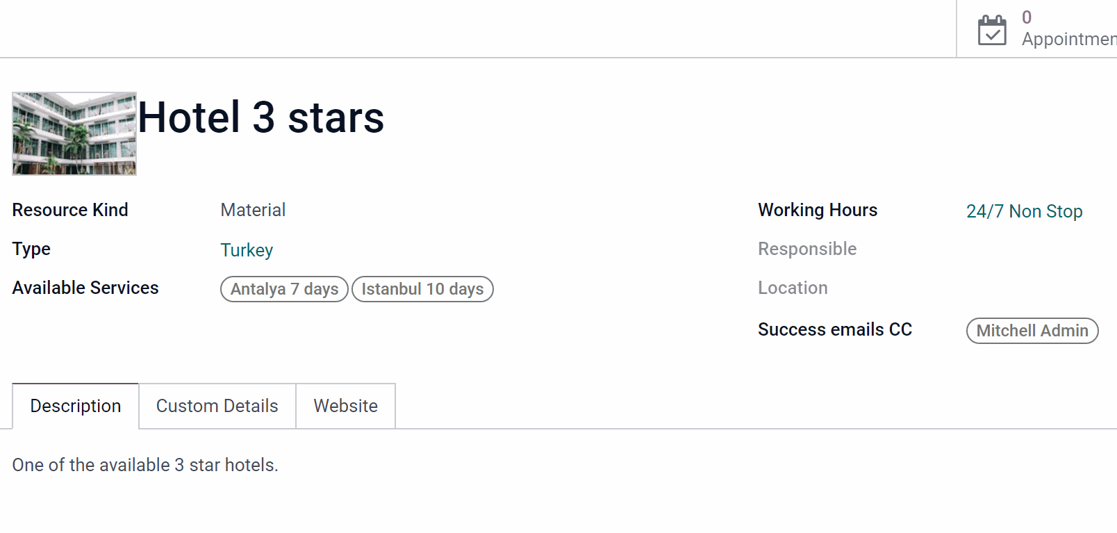Image resolution: width=1117 pixels, height=533 pixels.
Task: Click the calendar appointments icon
Action: tap(992, 30)
